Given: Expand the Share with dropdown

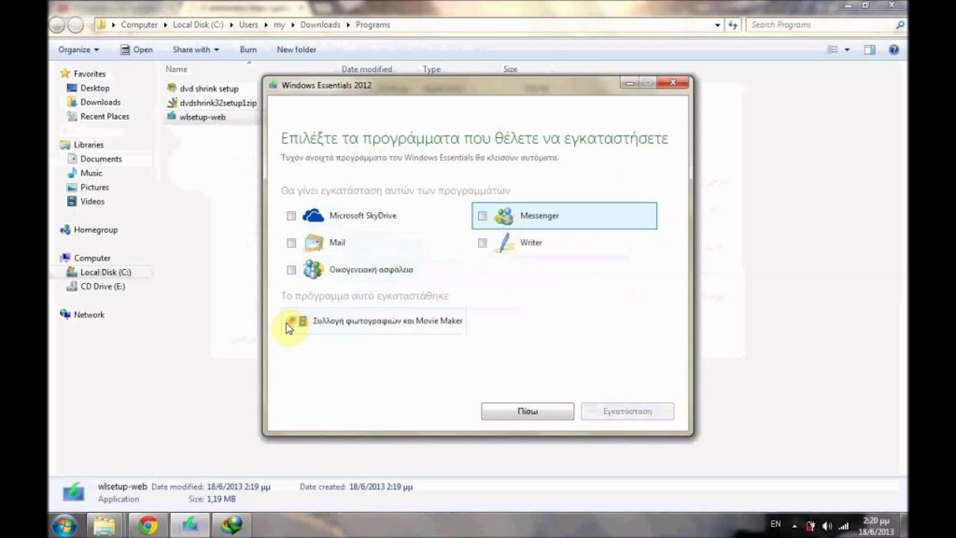Looking at the screenshot, I should tap(195, 50).
